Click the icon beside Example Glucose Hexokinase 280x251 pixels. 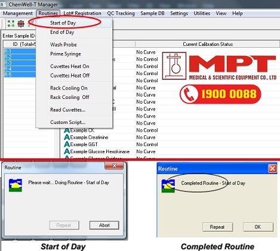67,151
